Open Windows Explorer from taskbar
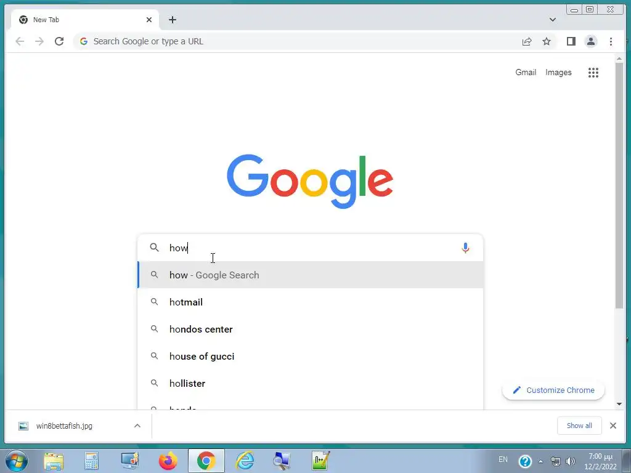The height and width of the screenshot is (473, 631). [x=54, y=461]
